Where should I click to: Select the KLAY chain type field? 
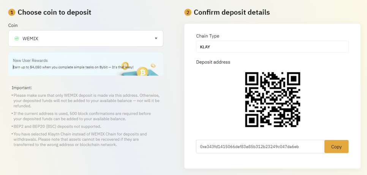(272, 47)
